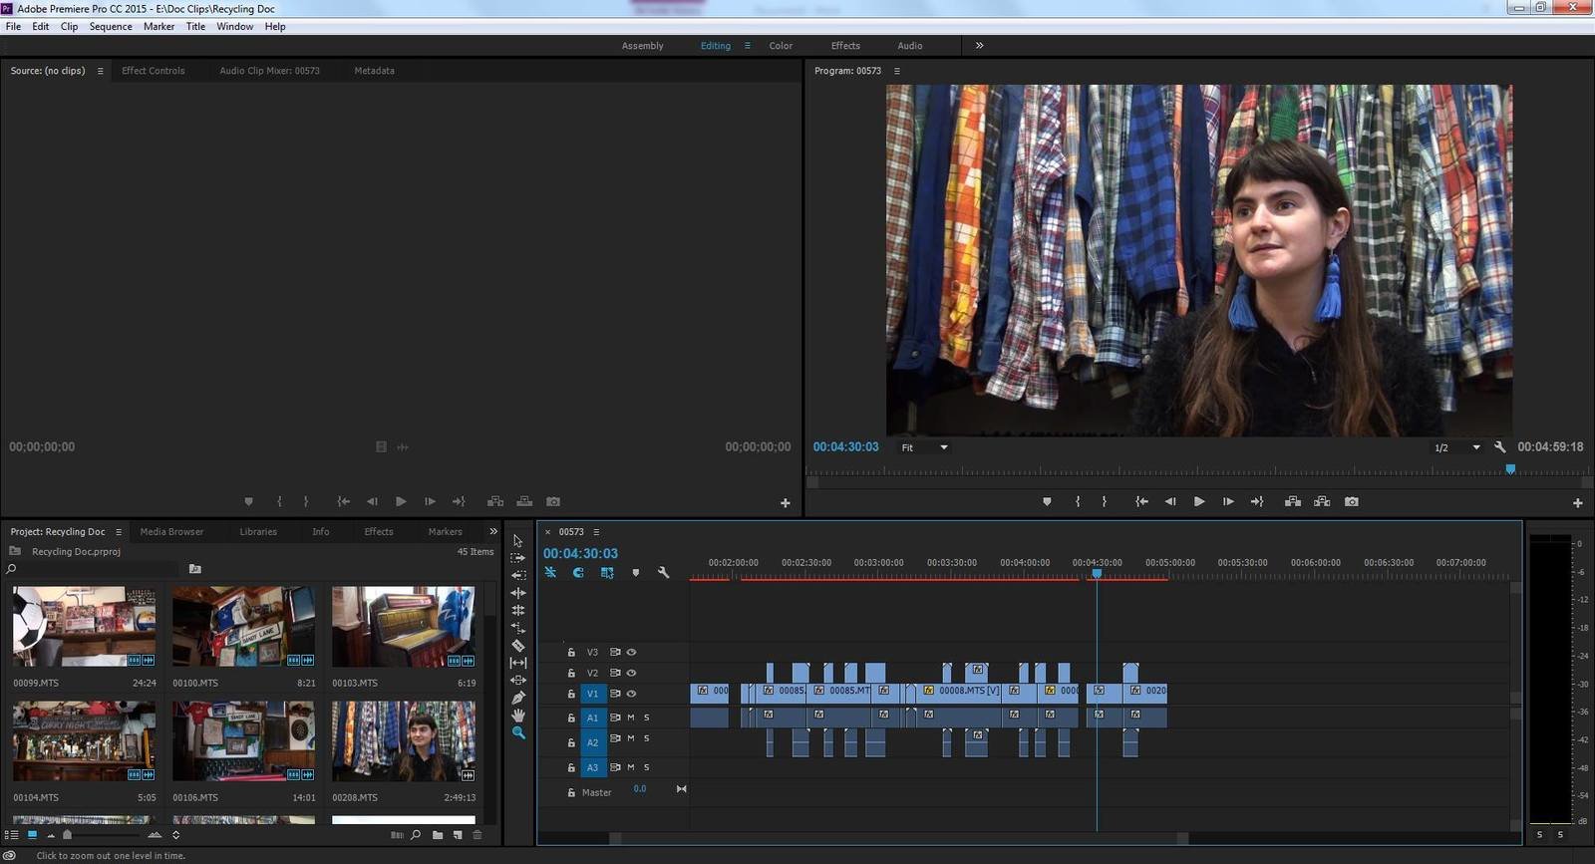Image resolution: width=1595 pixels, height=864 pixels.
Task: Open the 1/2 playback resolution dropdown
Action: click(1456, 447)
